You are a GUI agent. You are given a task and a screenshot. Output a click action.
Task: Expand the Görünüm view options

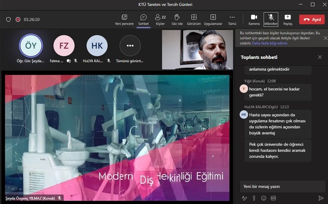tap(194, 19)
